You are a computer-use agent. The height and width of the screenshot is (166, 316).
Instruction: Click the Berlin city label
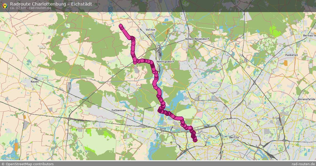[234, 137]
